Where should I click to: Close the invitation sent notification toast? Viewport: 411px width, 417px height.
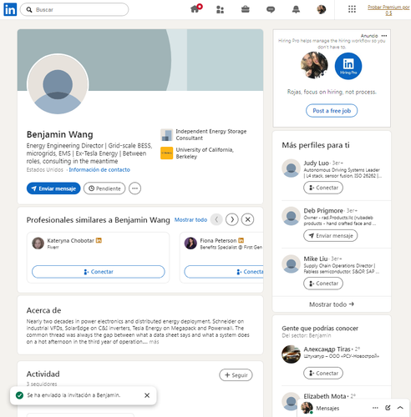(147, 395)
